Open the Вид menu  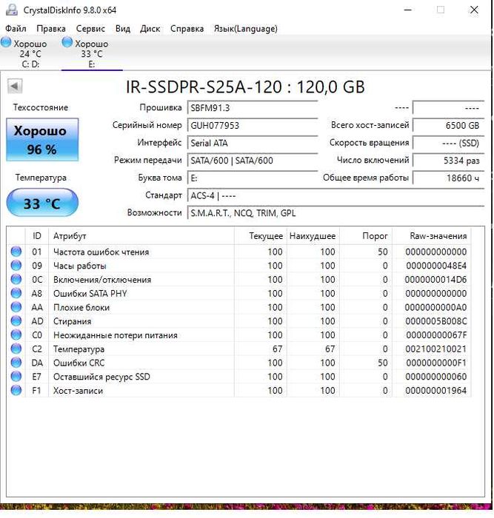(123, 29)
